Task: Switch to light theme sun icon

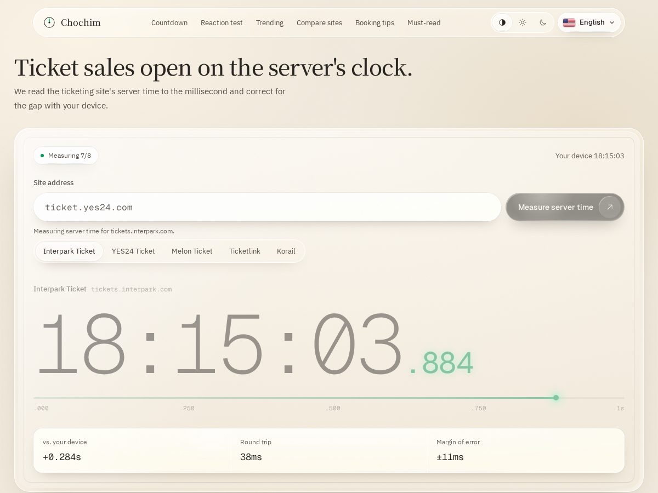Action: click(523, 22)
